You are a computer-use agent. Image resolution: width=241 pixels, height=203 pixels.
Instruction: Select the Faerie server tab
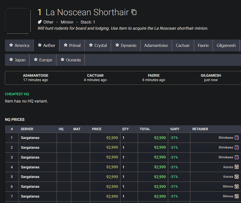click(x=203, y=45)
